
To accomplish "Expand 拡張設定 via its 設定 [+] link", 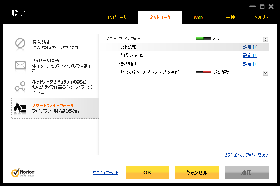I will pos(250,47).
